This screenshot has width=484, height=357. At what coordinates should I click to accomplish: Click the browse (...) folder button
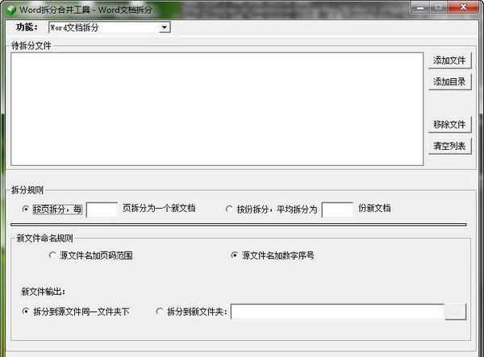coord(455,312)
